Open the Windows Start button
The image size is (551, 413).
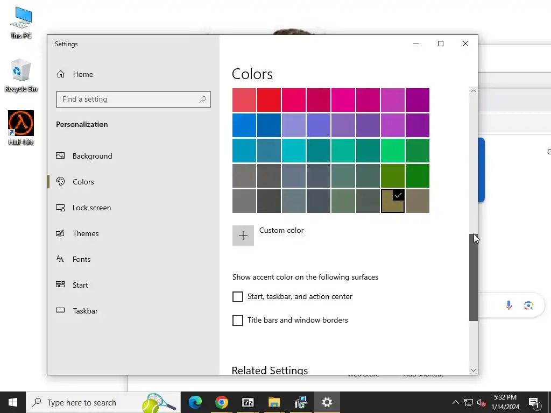(x=13, y=402)
